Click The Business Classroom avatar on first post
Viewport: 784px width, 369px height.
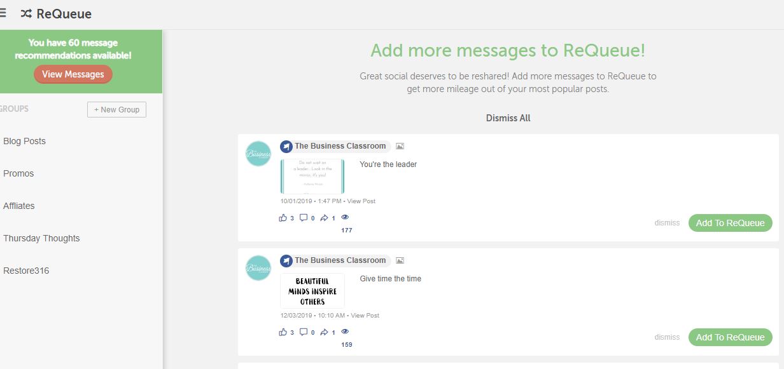pos(258,154)
